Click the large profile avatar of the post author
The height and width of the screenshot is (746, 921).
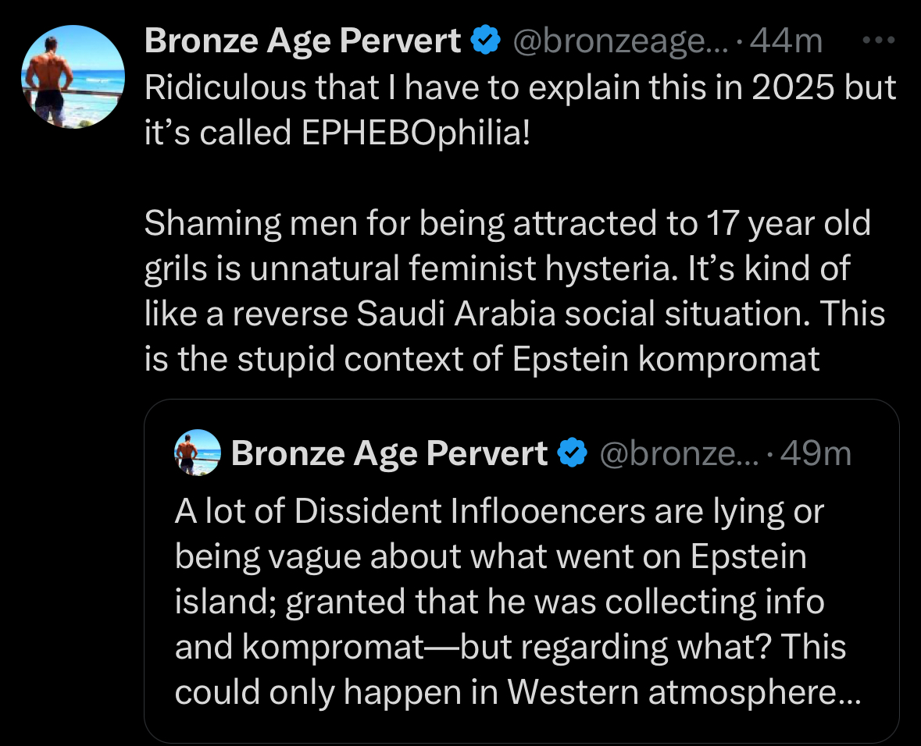[73, 76]
